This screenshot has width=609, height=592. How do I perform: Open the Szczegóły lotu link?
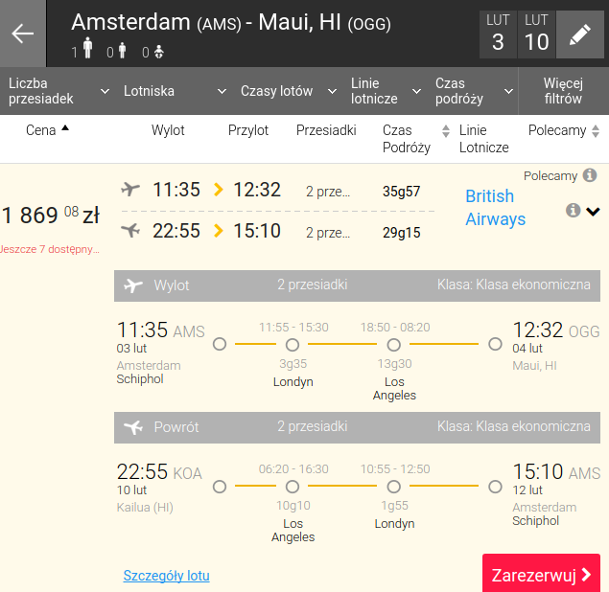point(166,576)
